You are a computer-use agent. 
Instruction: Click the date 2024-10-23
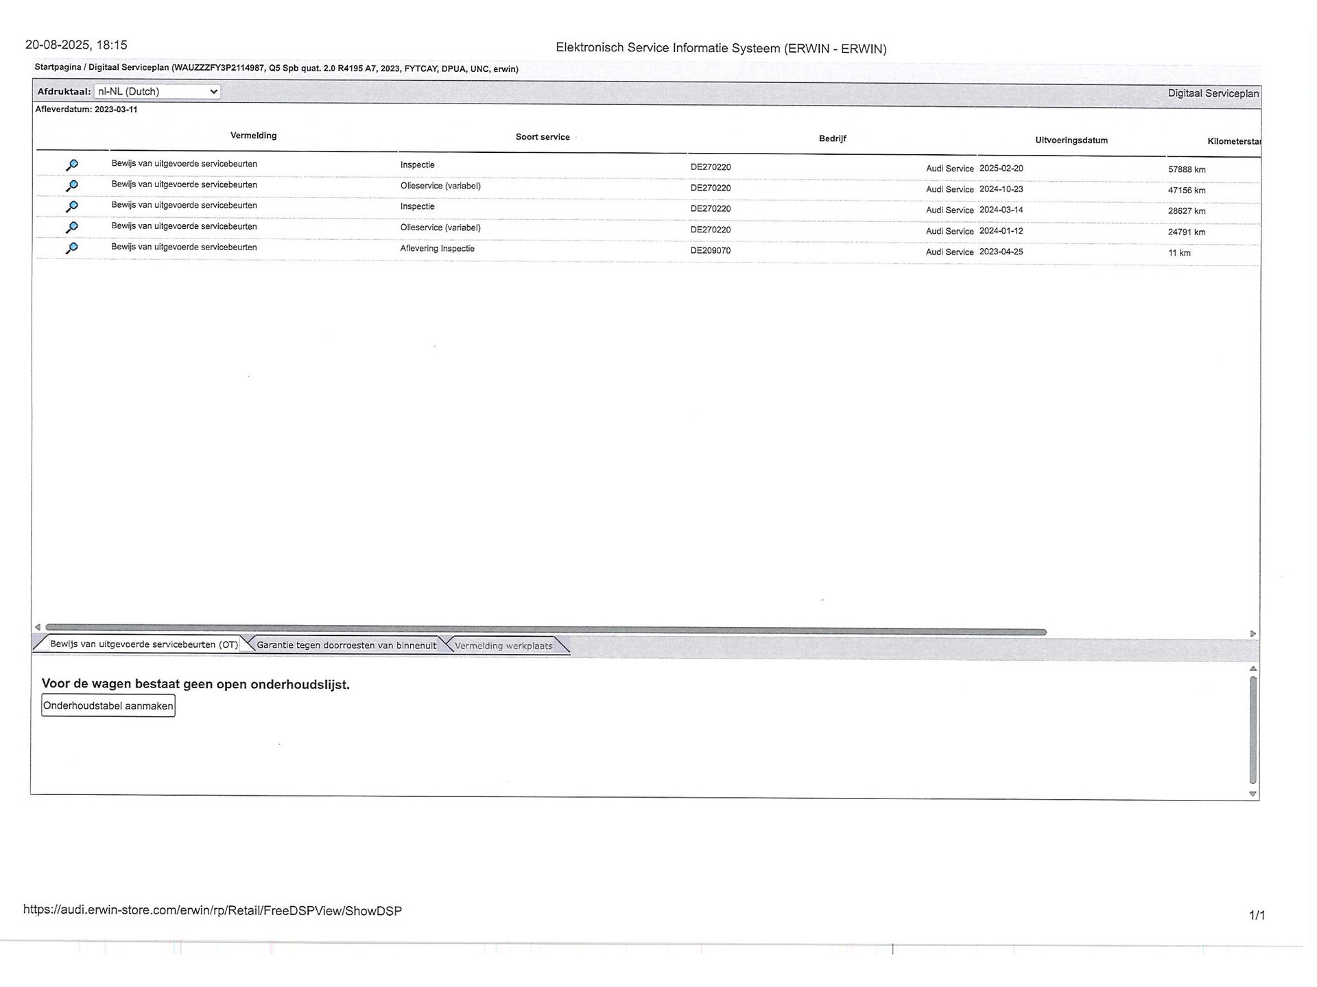[x=1001, y=189]
